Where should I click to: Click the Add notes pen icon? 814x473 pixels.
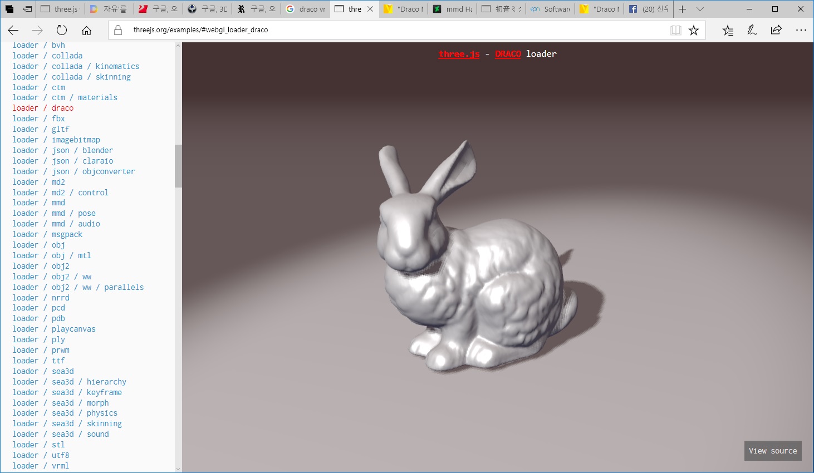(x=752, y=31)
